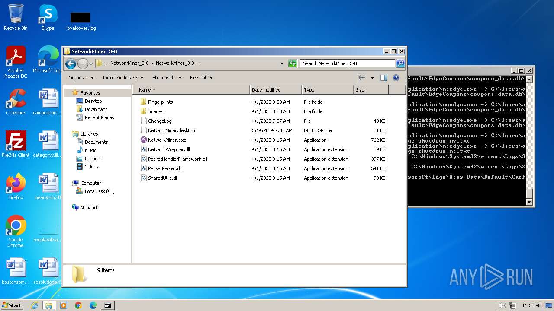Open the Firefox desktop shortcut
Viewport: 554px width, 311px height.
coord(16,187)
